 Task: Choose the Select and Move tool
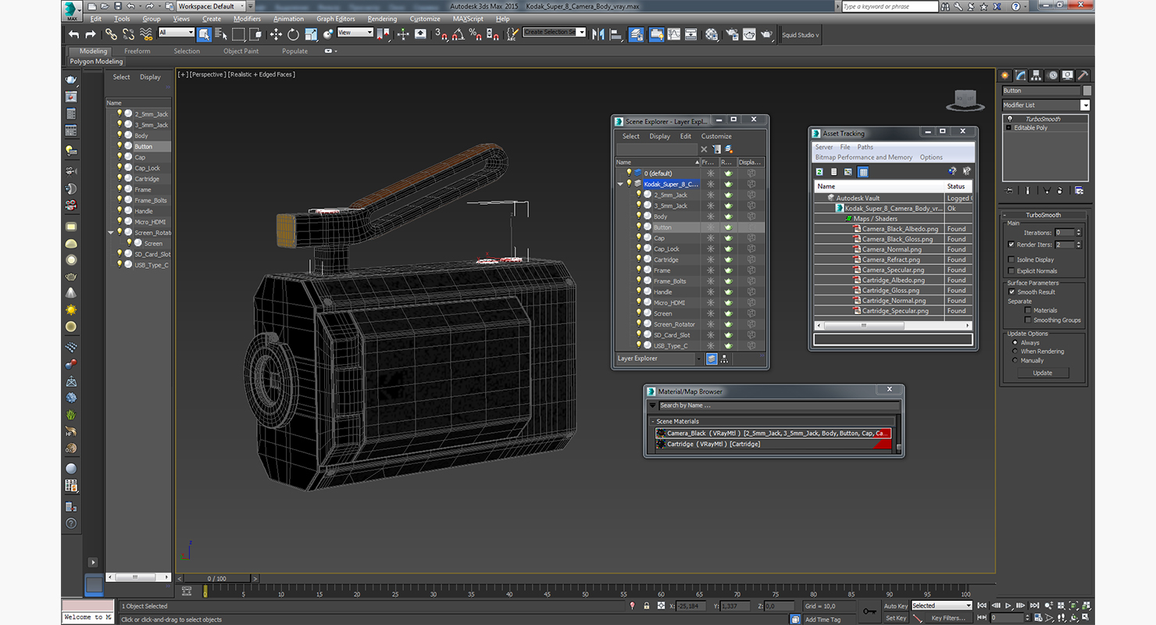(x=276, y=34)
